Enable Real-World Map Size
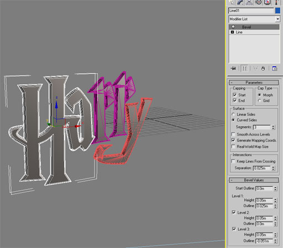 pyautogui.click(x=233, y=147)
